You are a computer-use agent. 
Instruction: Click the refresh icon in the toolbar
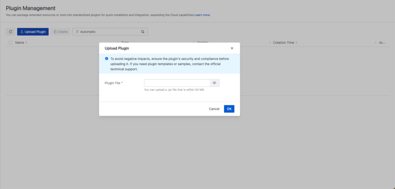pos(10,32)
